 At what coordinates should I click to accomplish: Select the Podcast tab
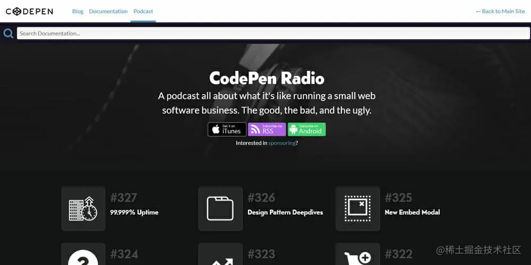click(x=143, y=11)
